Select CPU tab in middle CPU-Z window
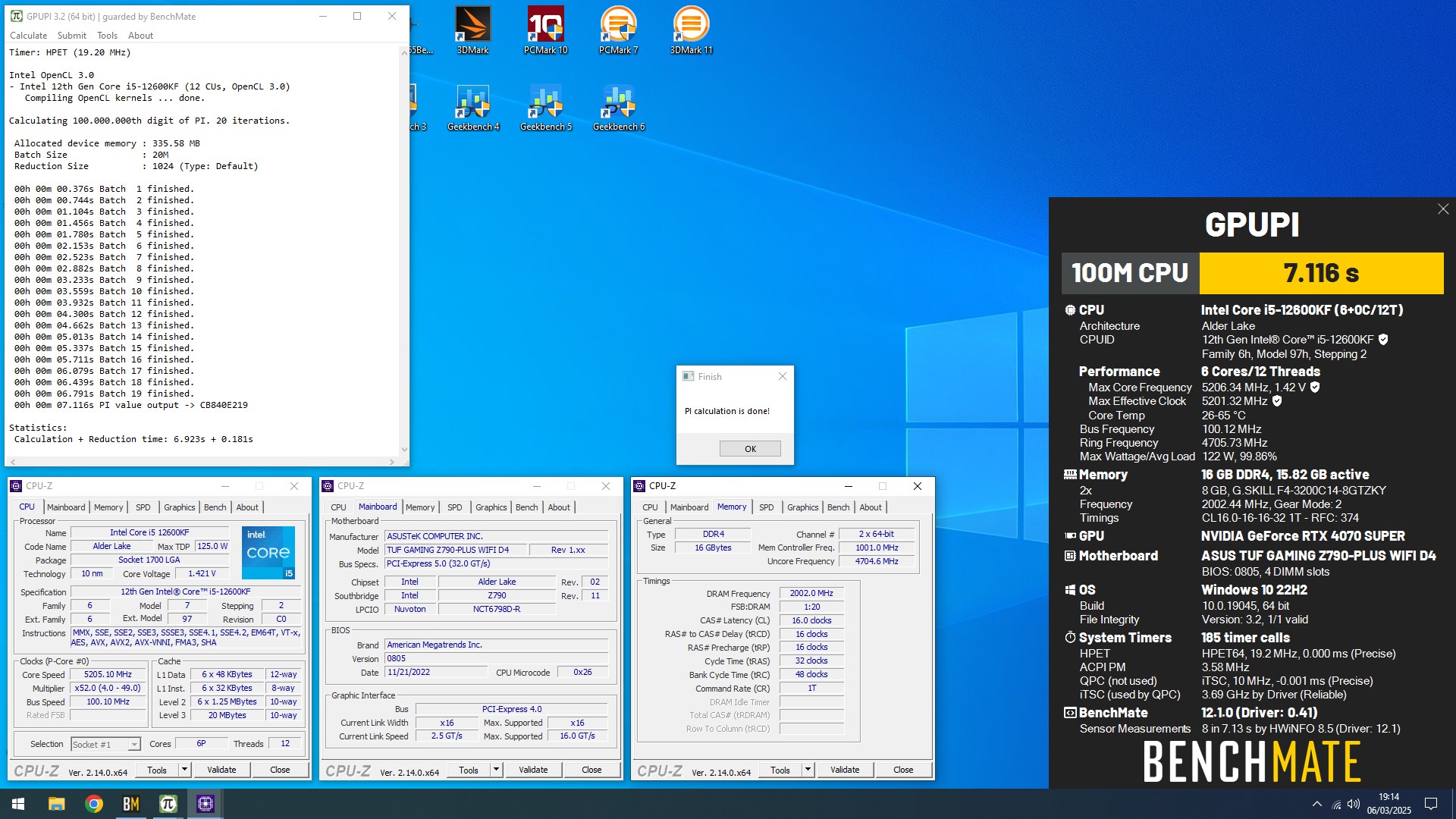The width and height of the screenshot is (1456, 819). pos(338,507)
